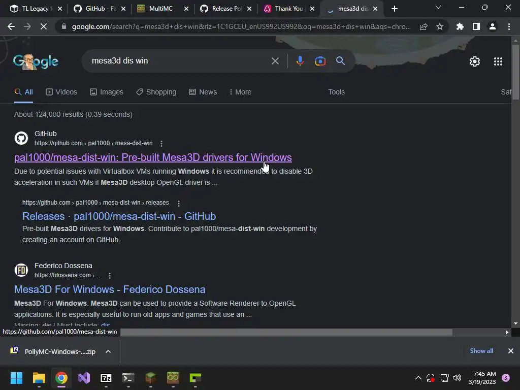Image resolution: width=520 pixels, height=390 pixels.
Task: Open options for the GitHub mesa-dist-win result
Action: [x=161, y=144]
